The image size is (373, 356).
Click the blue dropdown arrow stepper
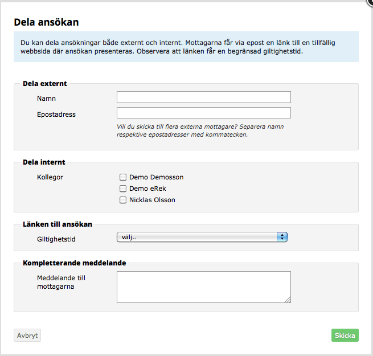pos(282,237)
